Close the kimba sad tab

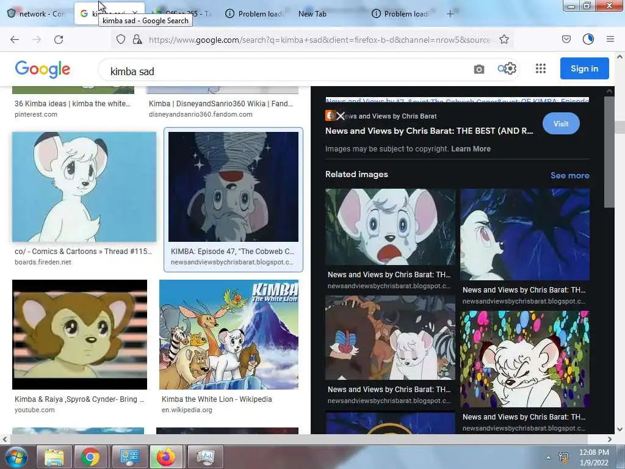(x=135, y=13)
